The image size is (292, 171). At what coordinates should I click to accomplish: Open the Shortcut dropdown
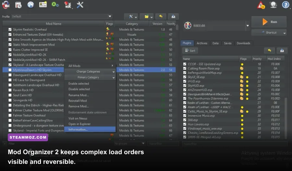point(269,32)
